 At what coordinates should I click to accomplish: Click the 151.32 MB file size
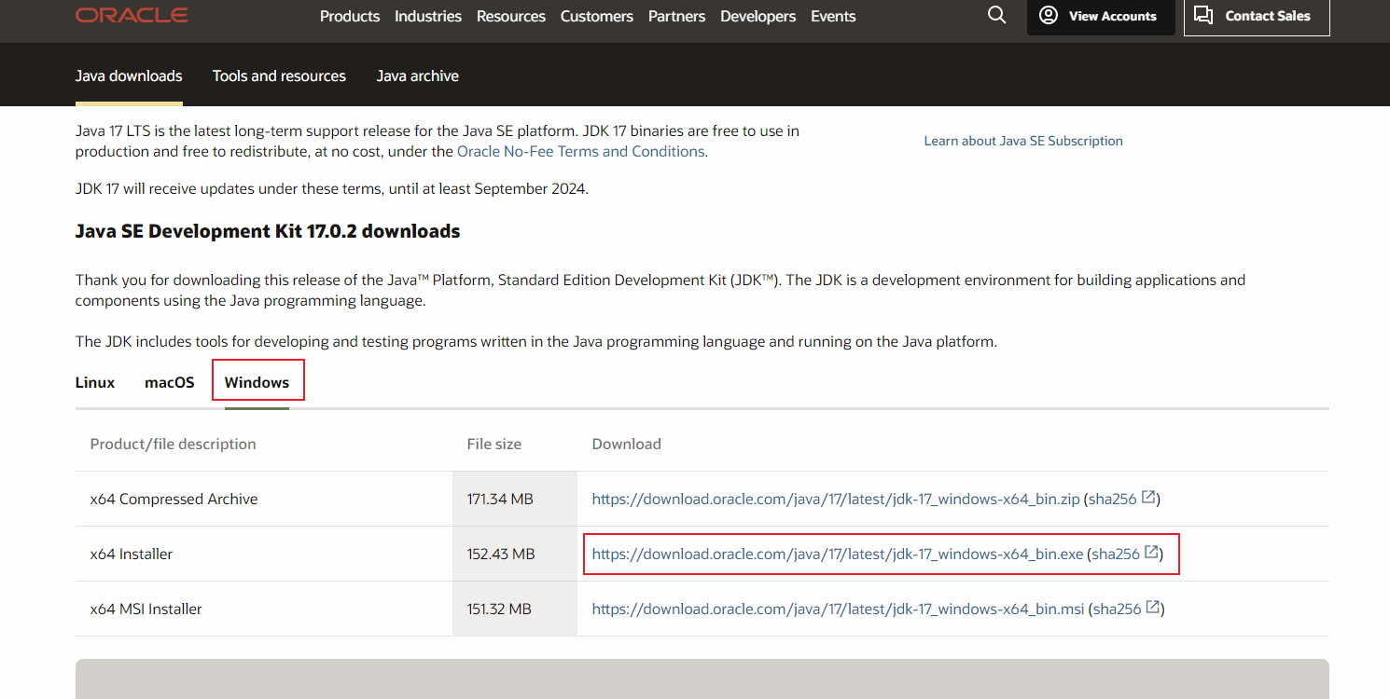point(499,609)
